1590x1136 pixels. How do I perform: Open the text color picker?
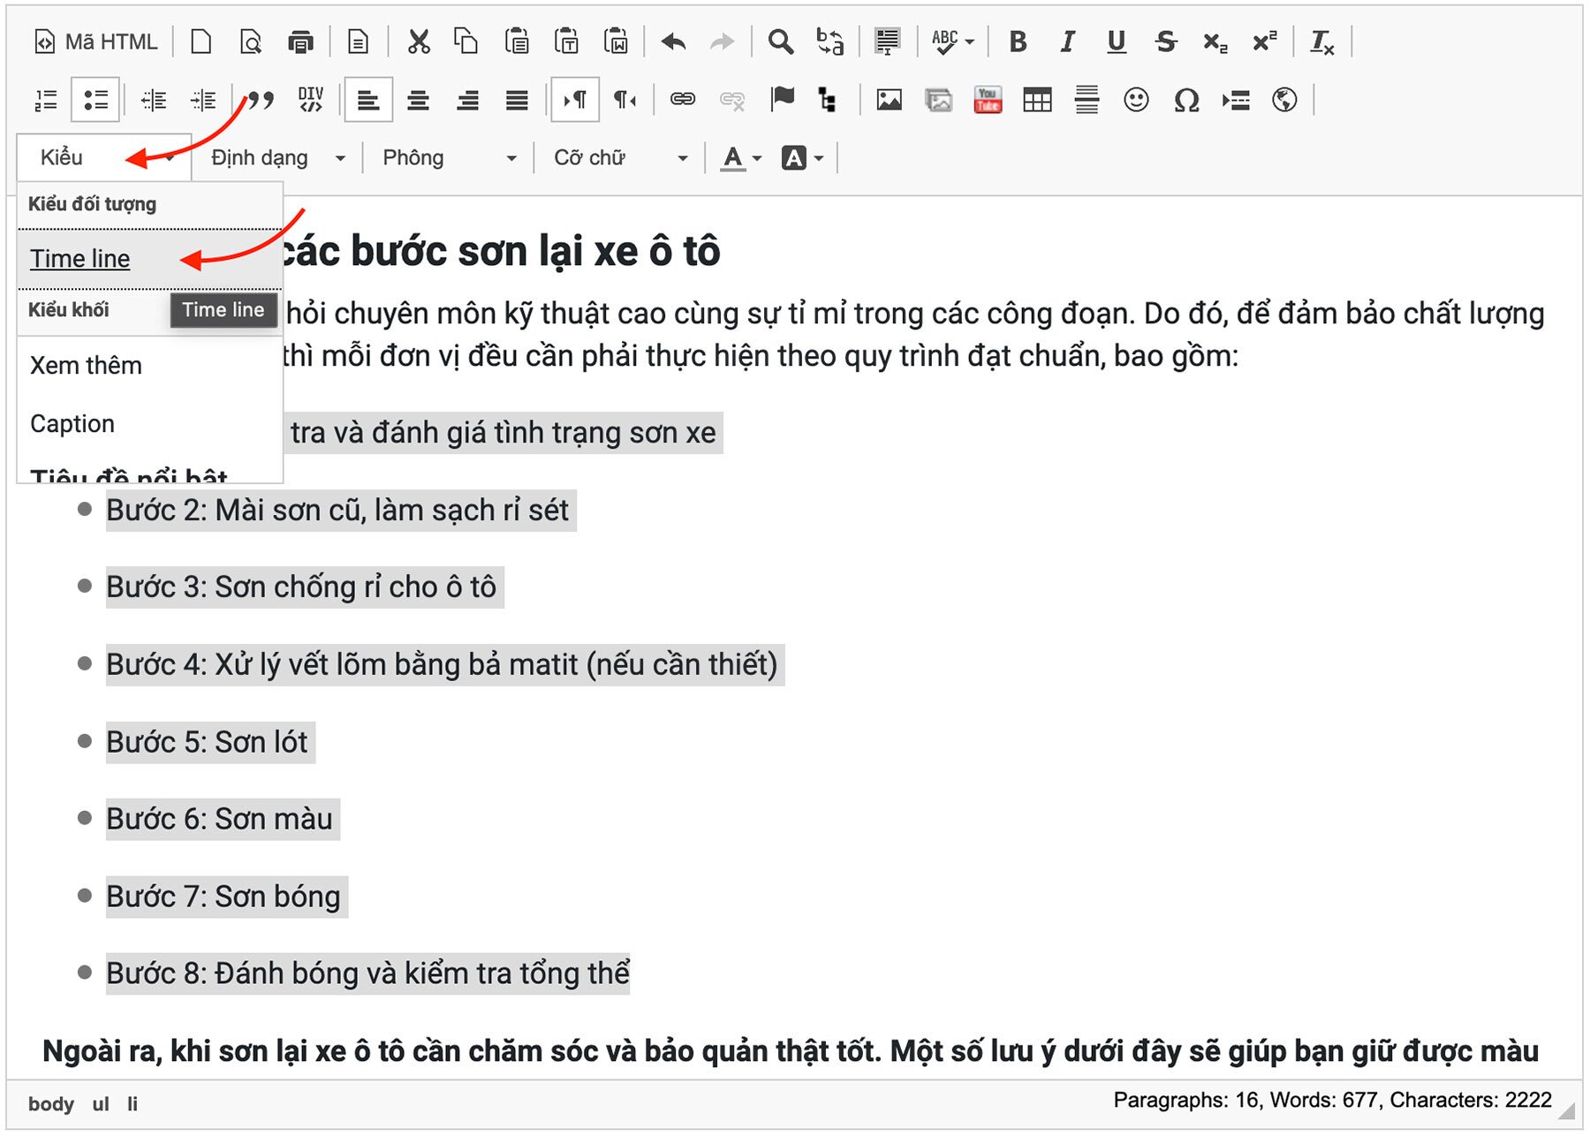pyautogui.click(x=732, y=158)
